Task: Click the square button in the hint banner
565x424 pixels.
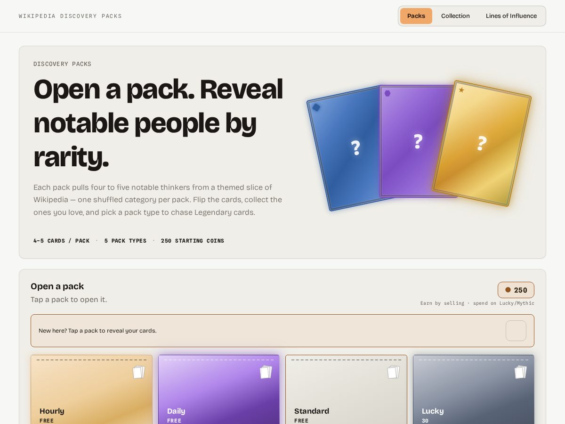Action: coord(516,331)
